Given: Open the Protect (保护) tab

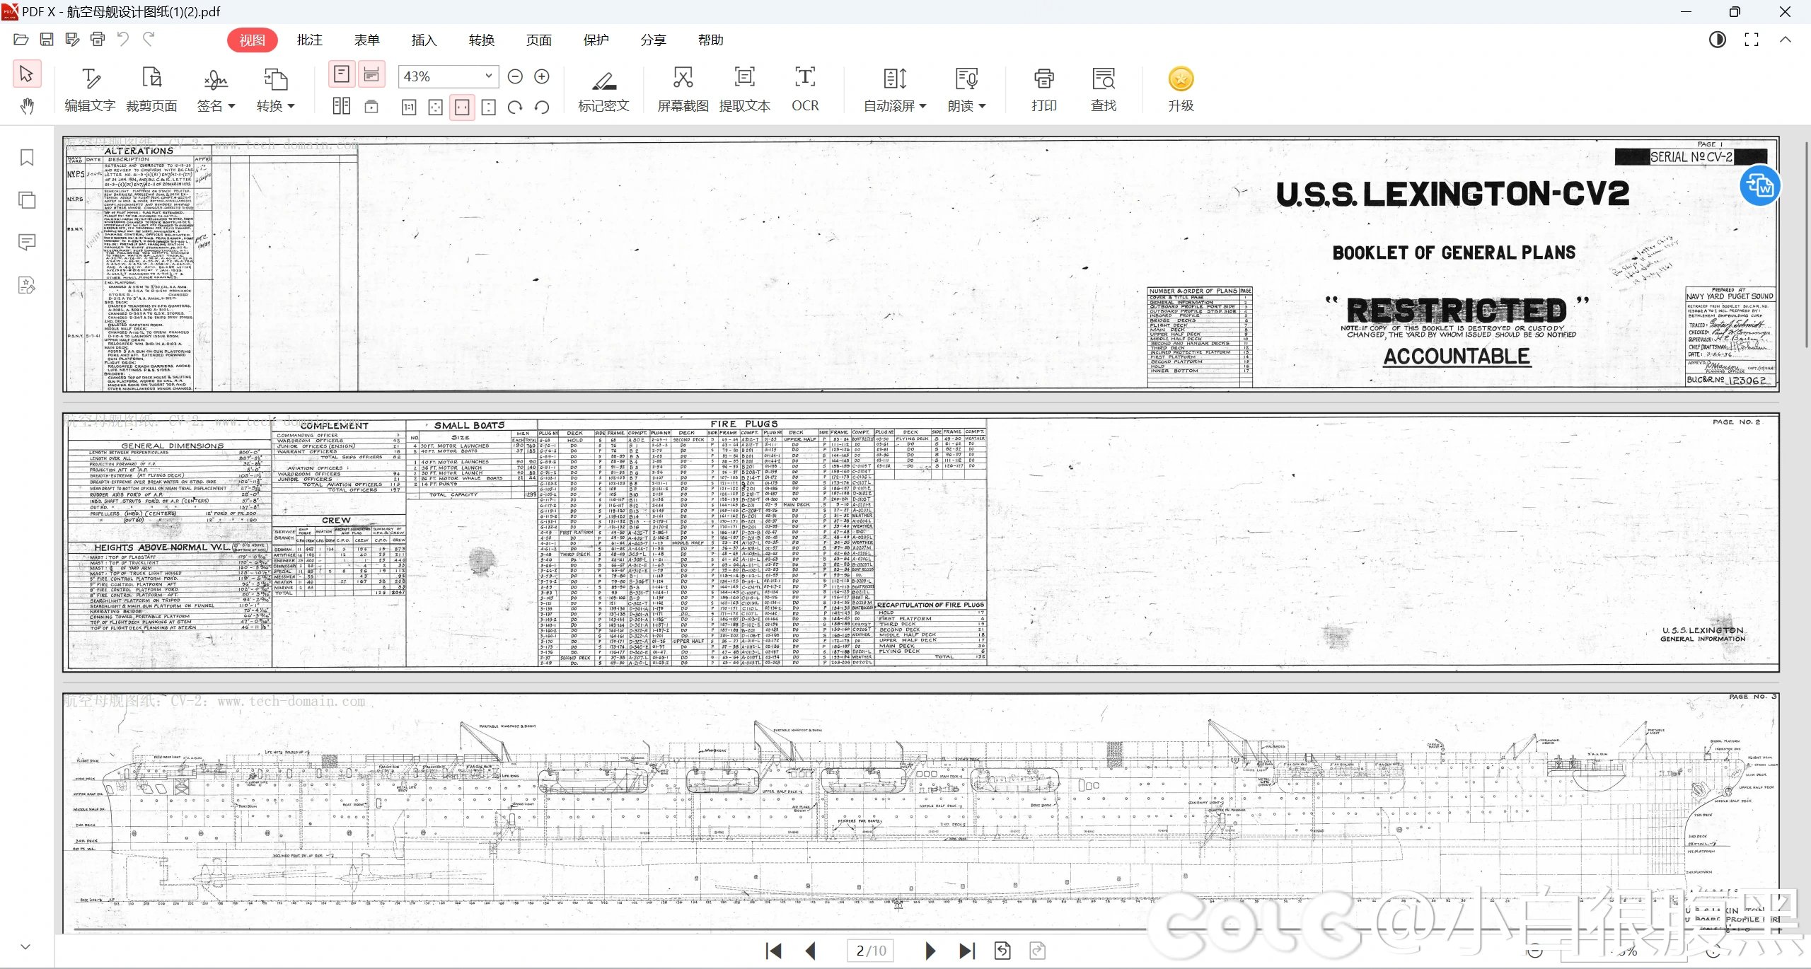Looking at the screenshot, I should point(596,40).
